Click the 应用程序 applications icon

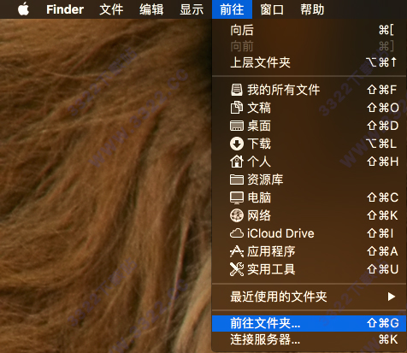(237, 251)
